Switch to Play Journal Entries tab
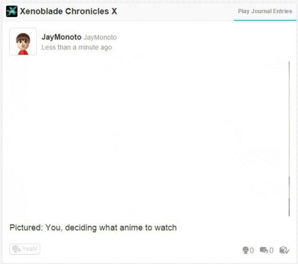The height and width of the screenshot is (264, 298). [x=265, y=11]
